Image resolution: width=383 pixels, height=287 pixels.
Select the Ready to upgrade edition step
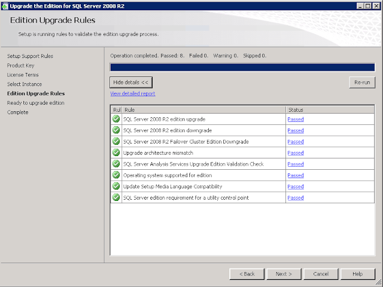(x=36, y=103)
